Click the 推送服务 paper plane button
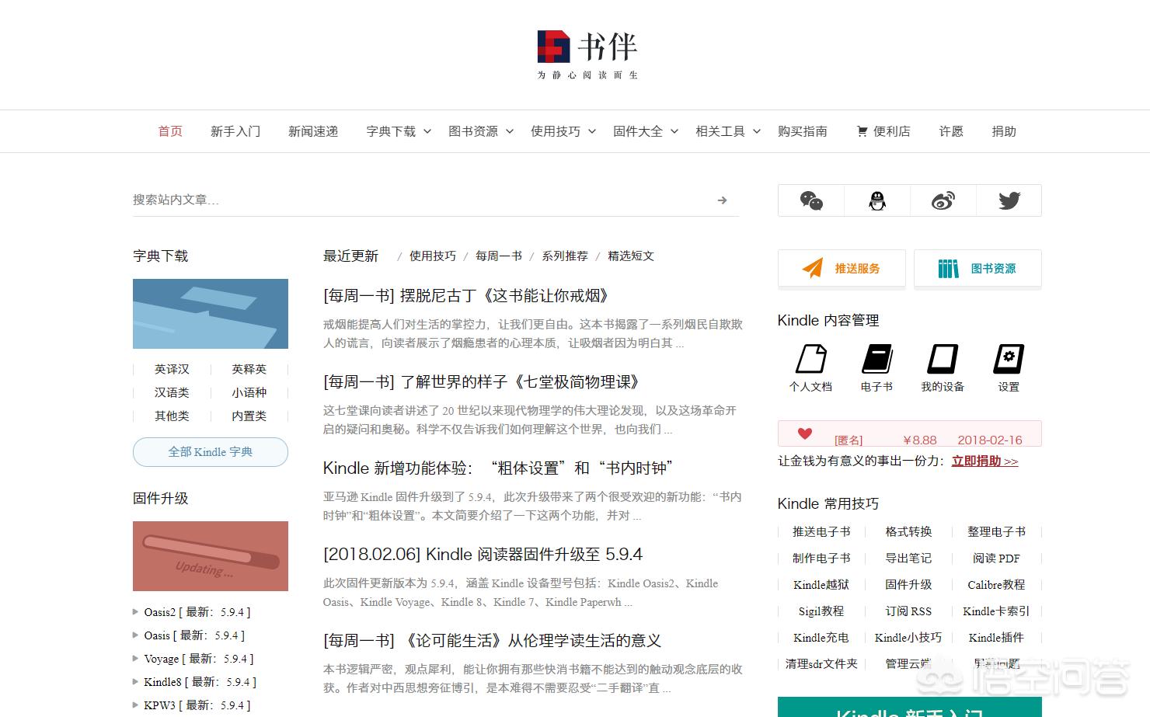 point(842,269)
